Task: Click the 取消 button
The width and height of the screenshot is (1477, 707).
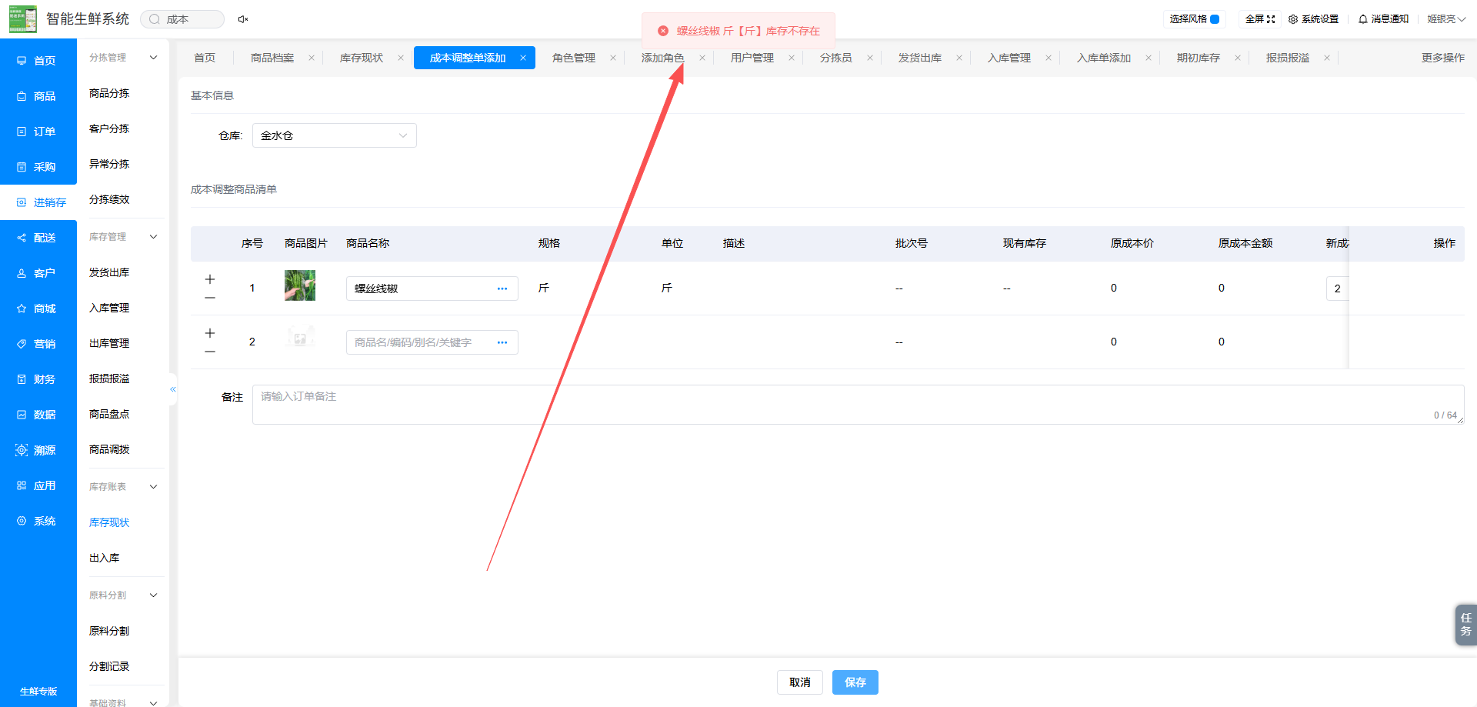Action: point(800,682)
